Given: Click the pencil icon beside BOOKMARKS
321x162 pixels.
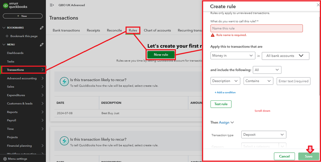Looking at the screenshot, I should [42, 28].
